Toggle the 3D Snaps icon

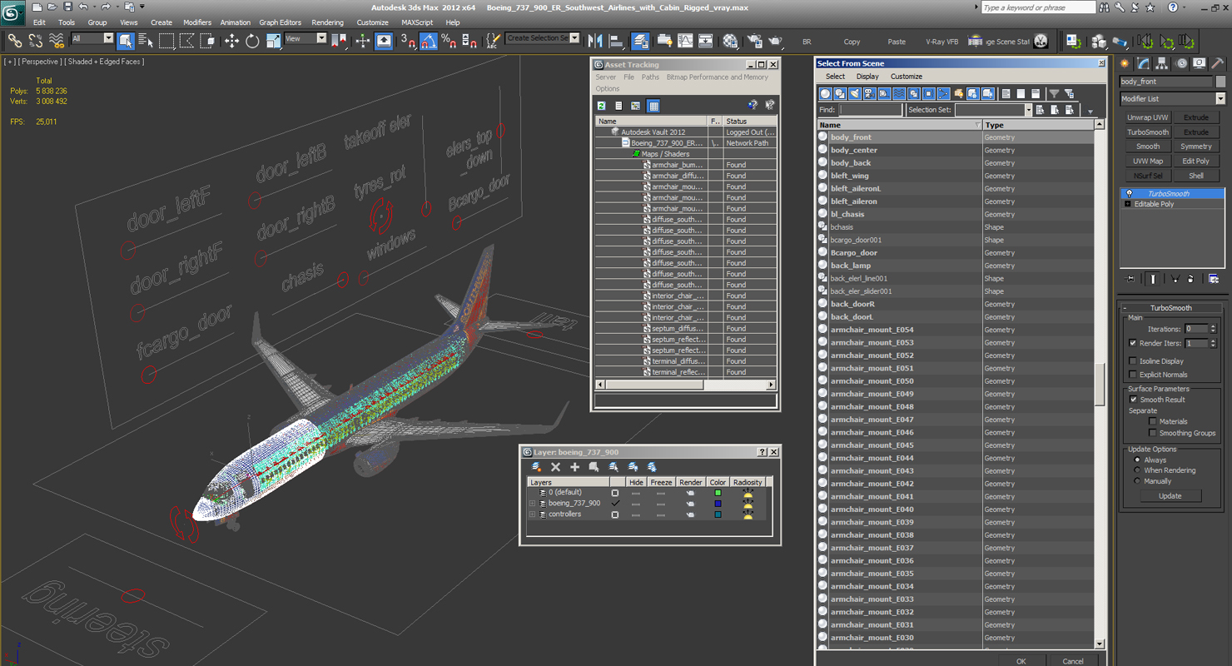408,41
